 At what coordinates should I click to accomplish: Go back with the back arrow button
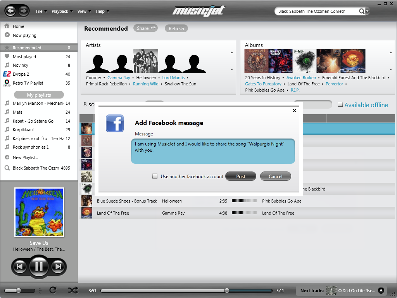pyautogui.click(x=10, y=11)
